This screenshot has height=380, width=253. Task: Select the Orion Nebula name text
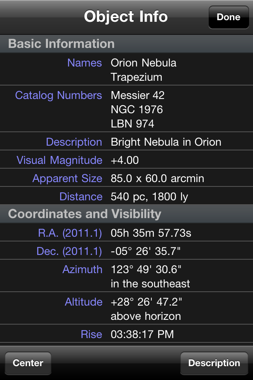click(x=143, y=63)
